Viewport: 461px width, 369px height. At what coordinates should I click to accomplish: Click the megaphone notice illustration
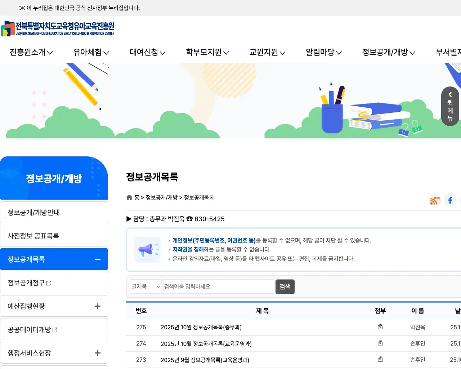click(147, 250)
